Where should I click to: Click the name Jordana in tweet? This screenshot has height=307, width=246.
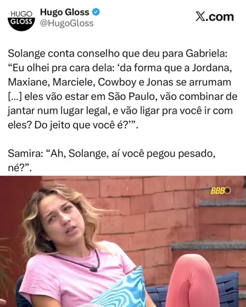(x=212, y=68)
